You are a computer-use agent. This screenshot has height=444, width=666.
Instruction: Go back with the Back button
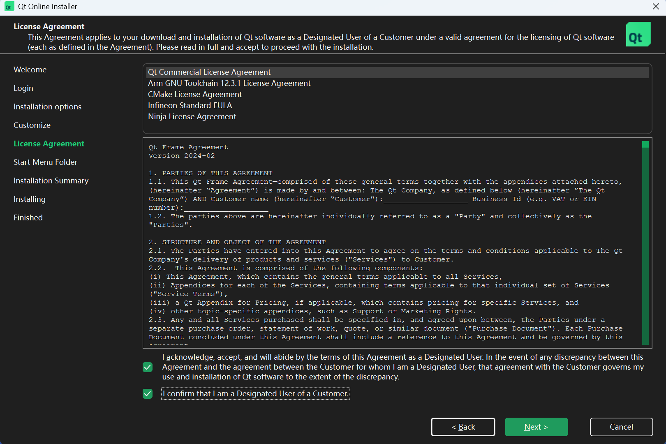coord(463,427)
